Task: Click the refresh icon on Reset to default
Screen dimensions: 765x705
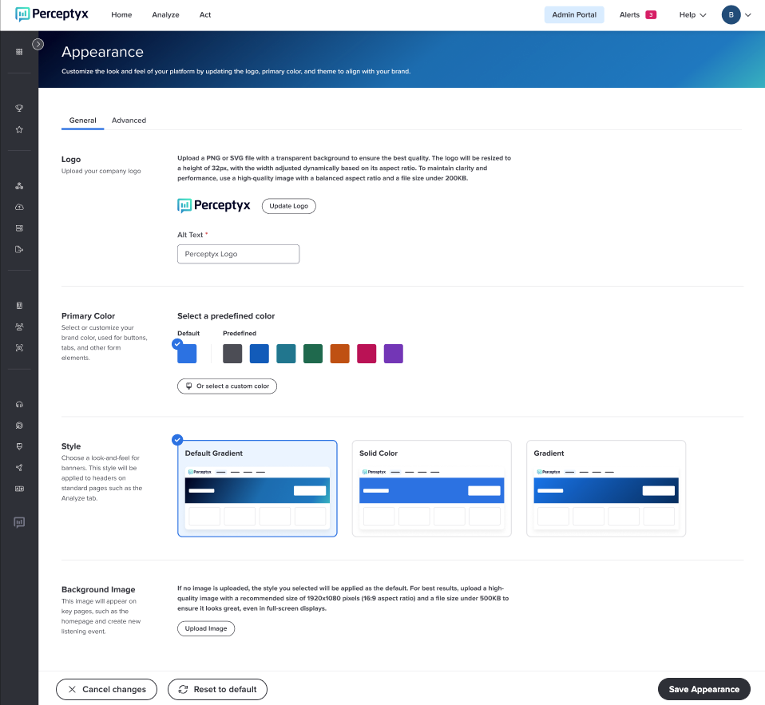Action: tap(183, 689)
